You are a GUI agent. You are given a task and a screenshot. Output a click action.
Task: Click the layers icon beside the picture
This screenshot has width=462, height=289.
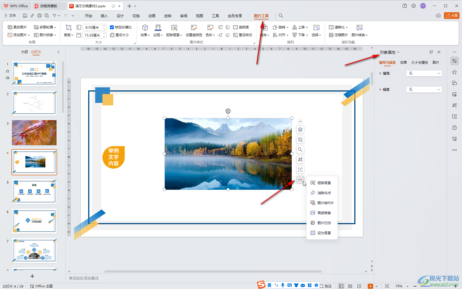(x=300, y=130)
